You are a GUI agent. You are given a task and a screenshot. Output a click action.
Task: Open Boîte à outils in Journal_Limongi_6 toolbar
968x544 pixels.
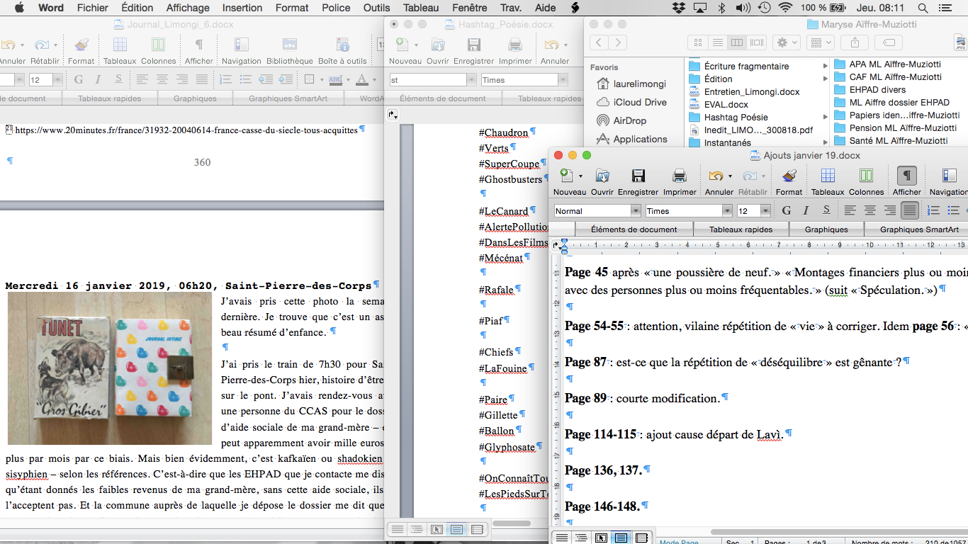pyautogui.click(x=342, y=45)
